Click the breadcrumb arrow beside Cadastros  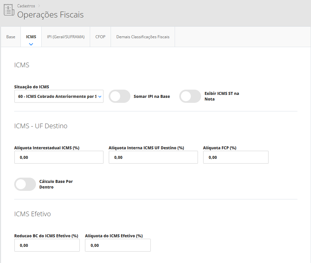click(x=39, y=6)
